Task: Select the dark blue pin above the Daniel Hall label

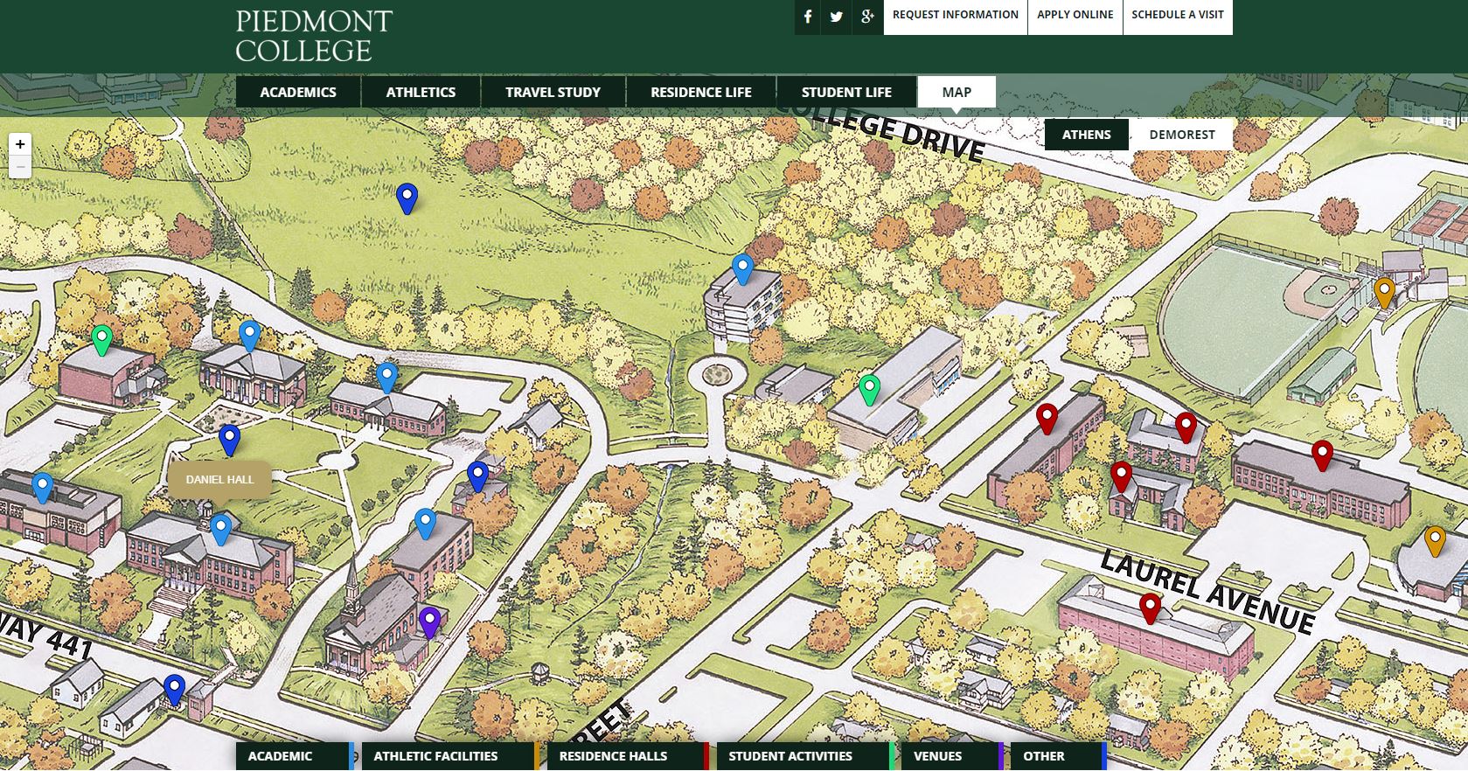Action: [229, 440]
